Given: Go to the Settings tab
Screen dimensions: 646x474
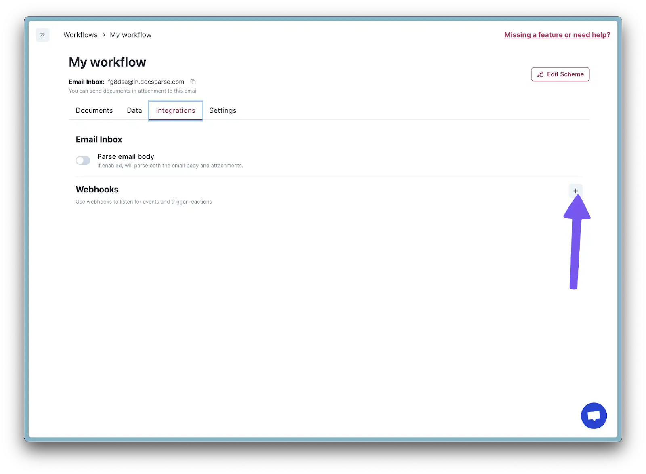Looking at the screenshot, I should click(x=223, y=110).
